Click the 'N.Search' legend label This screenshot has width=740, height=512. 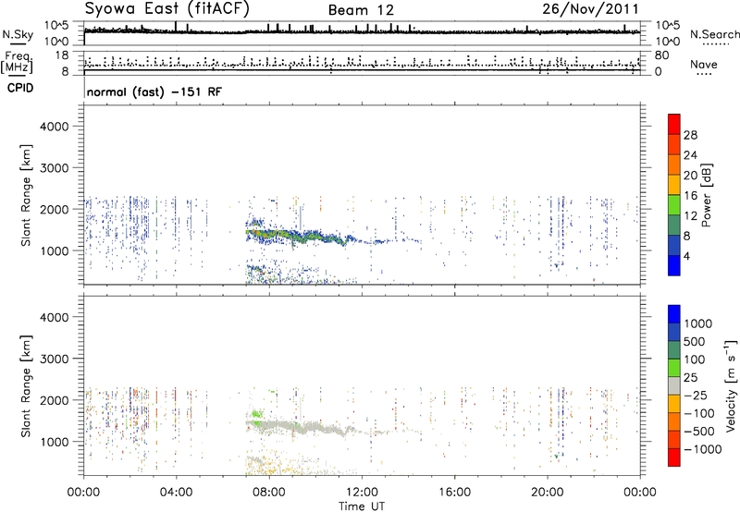point(714,34)
